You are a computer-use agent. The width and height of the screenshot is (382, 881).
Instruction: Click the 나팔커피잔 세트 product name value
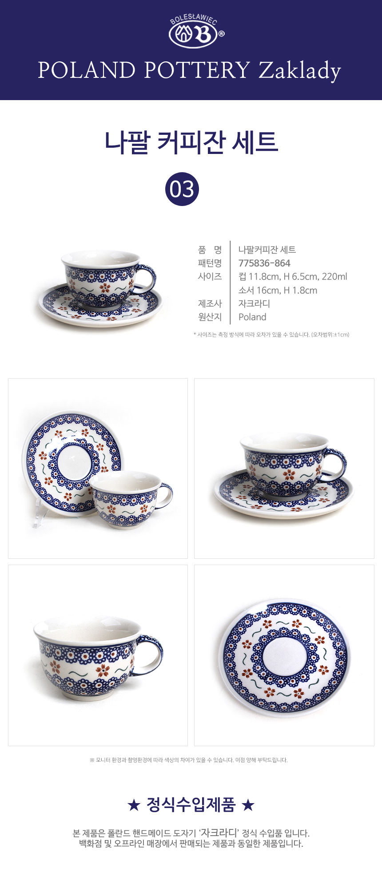pyautogui.click(x=267, y=250)
